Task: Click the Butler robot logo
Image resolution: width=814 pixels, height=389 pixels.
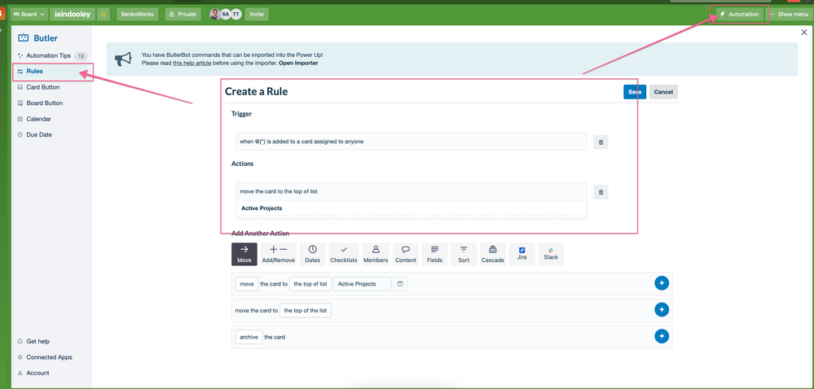Action: pos(24,38)
